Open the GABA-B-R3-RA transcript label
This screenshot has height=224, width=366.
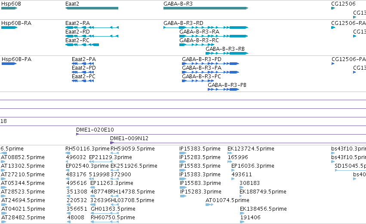point(199,32)
